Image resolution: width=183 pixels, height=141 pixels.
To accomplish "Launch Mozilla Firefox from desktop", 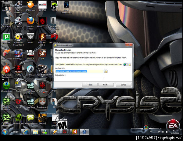I will tap(30, 23).
